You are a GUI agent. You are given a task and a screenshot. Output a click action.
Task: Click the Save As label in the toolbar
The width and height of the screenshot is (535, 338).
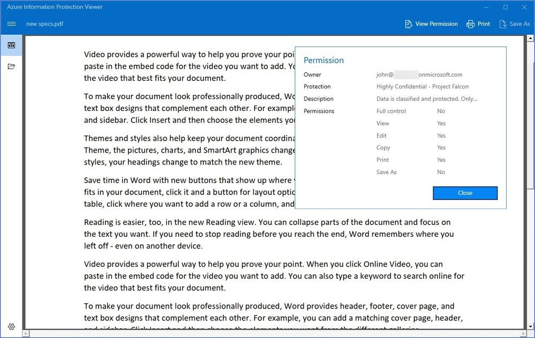519,24
